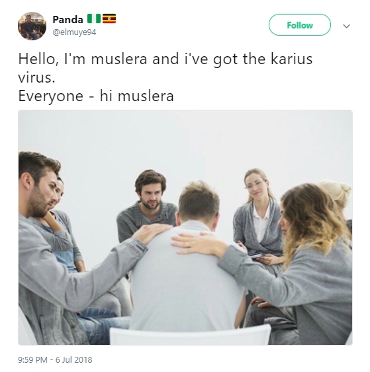370x372 pixels.
Task: Open the 9:59 PM timestamp link
Action: [x=32, y=359]
